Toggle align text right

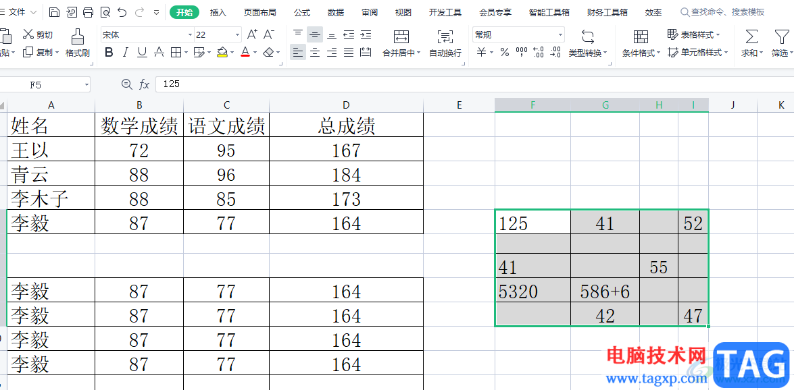(x=332, y=51)
